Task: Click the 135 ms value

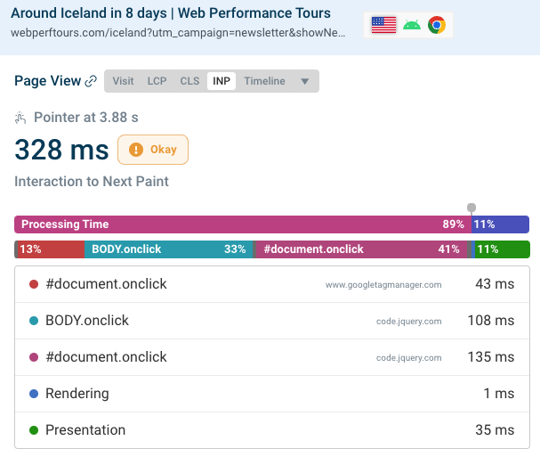Action: (491, 357)
